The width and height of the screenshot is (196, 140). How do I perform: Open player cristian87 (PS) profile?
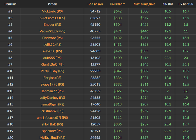pos(52,111)
